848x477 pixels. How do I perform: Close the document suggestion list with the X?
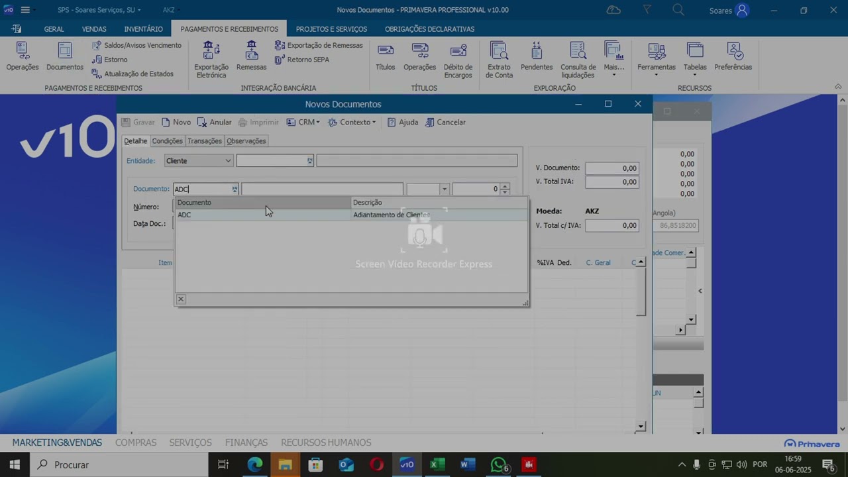(x=181, y=299)
